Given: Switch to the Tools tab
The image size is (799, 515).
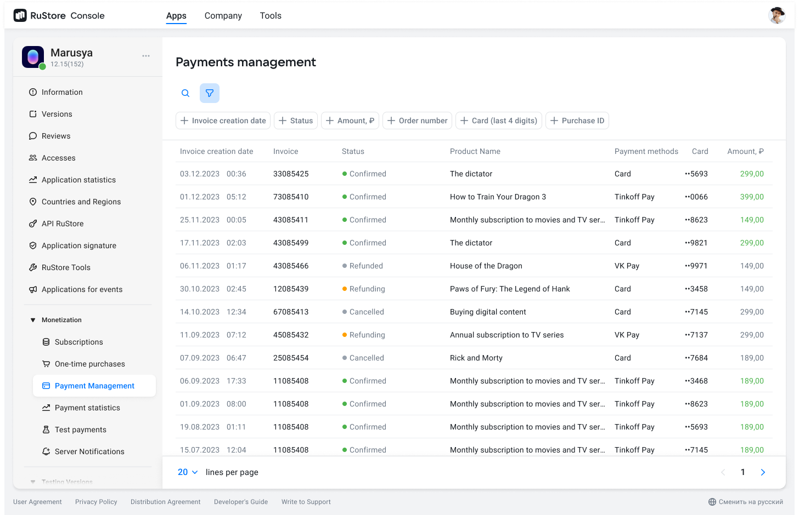Looking at the screenshot, I should point(271,16).
